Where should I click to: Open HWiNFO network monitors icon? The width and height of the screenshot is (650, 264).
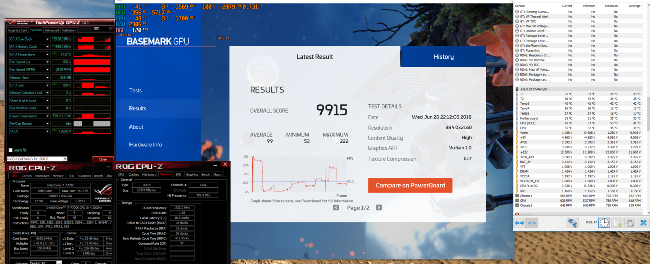tap(573, 223)
